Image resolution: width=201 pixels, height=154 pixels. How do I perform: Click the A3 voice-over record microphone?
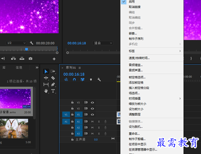(x=105, y=133)
